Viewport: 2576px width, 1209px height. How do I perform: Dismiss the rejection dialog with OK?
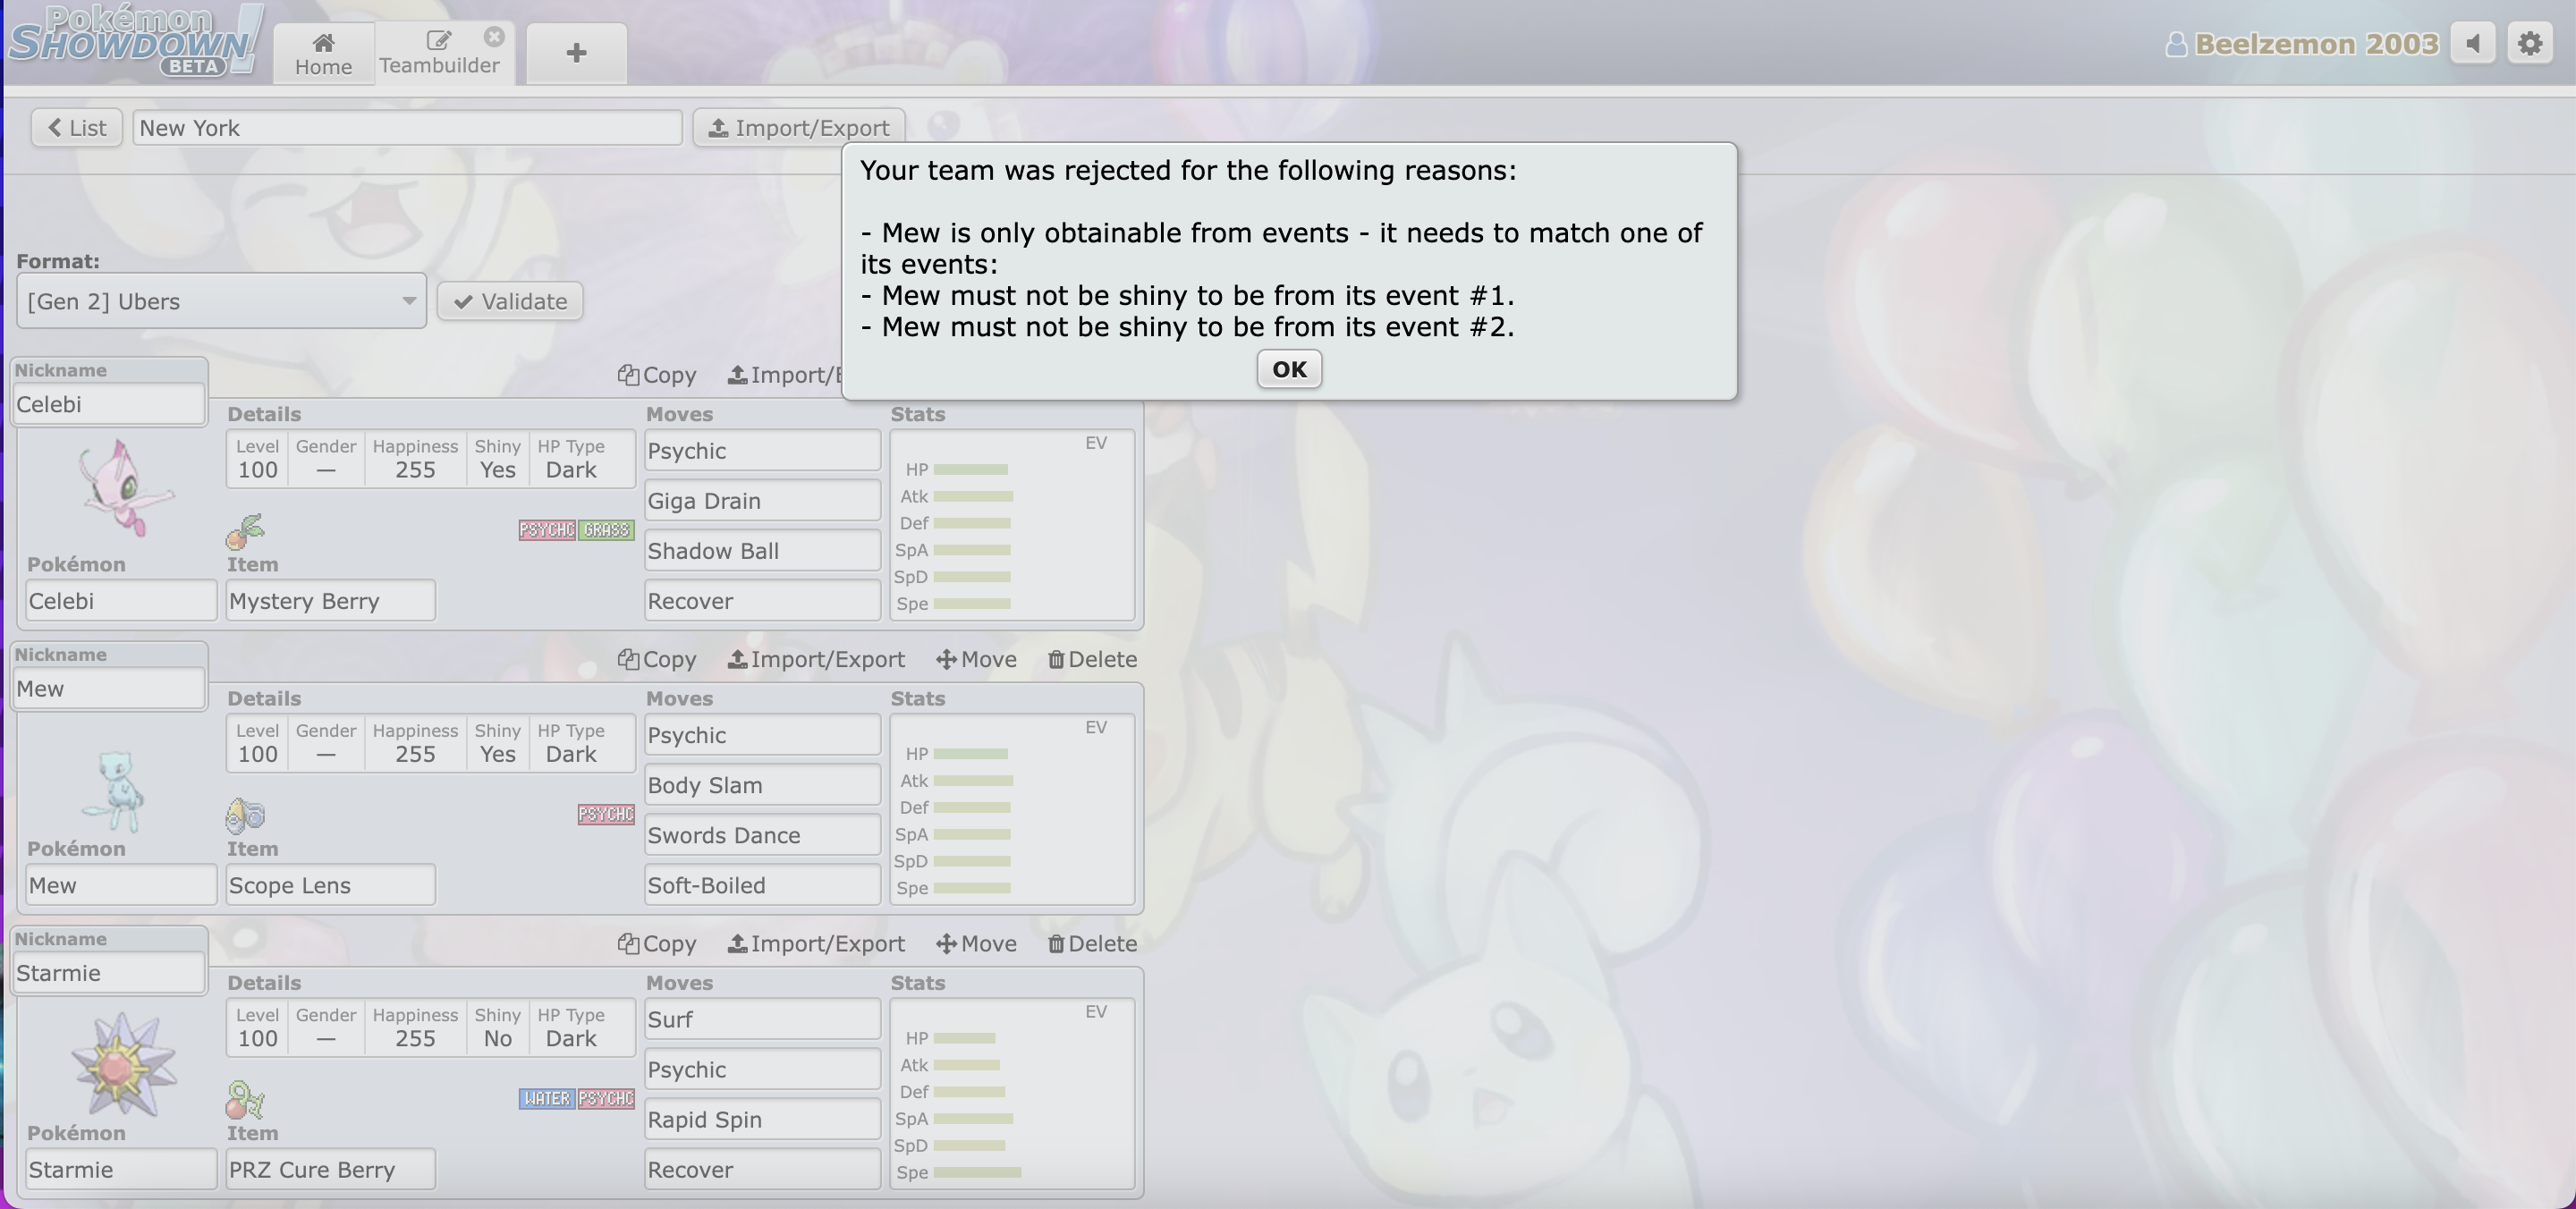[x=1289, y=369]
